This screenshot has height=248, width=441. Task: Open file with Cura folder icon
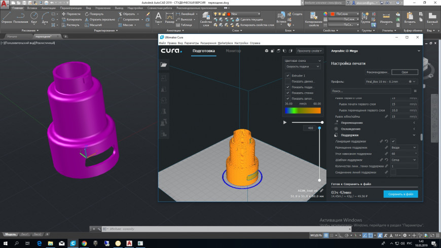[164, 65]
